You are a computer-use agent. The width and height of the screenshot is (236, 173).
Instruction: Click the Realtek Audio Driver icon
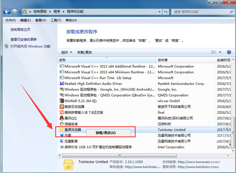62,84
